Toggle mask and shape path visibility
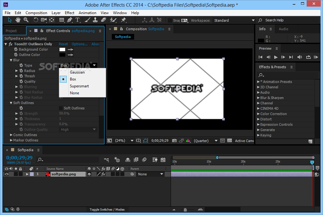Viewport: 323px width, 215px height. (145, 141)
